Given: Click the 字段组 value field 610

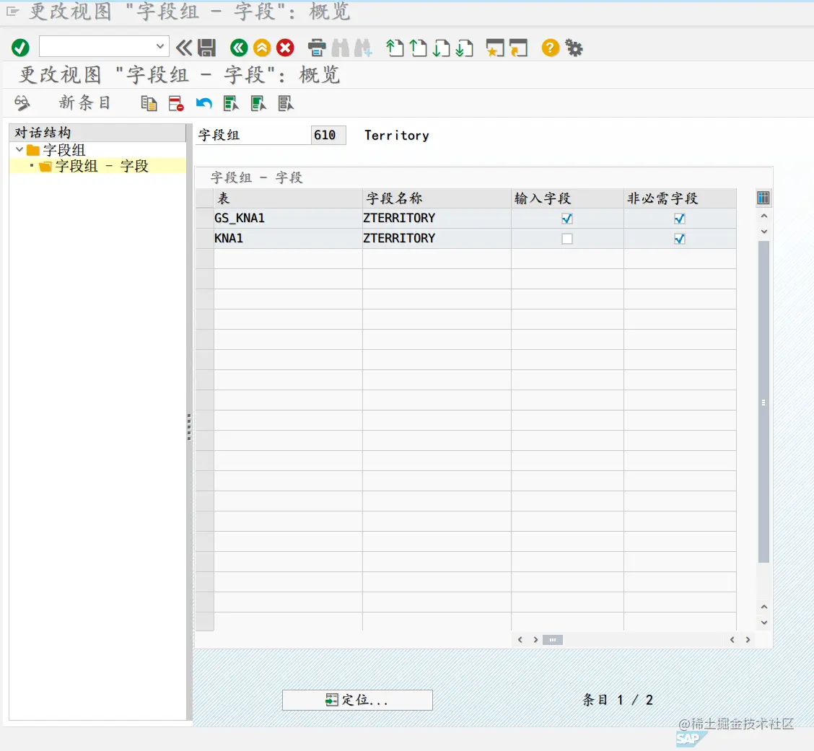Looking at the screenshot, I should pos(328,136).
